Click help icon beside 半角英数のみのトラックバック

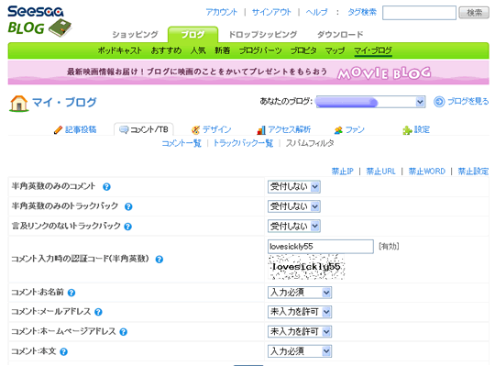pos(128,206)
